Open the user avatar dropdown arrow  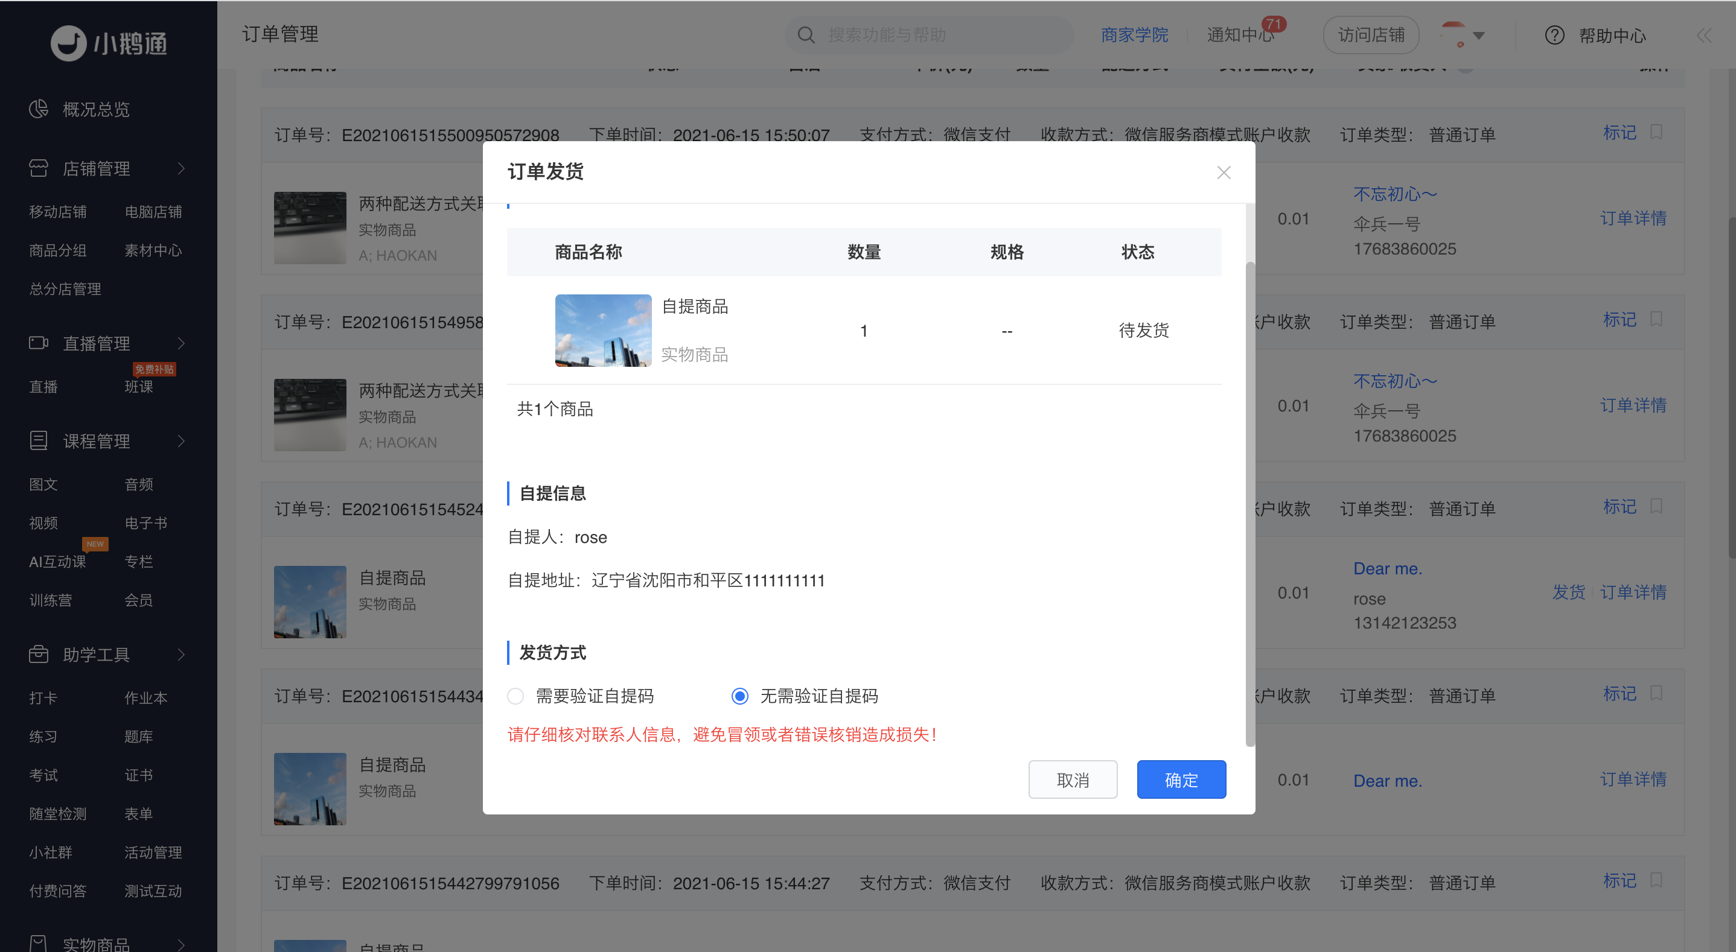[1479, 36]
